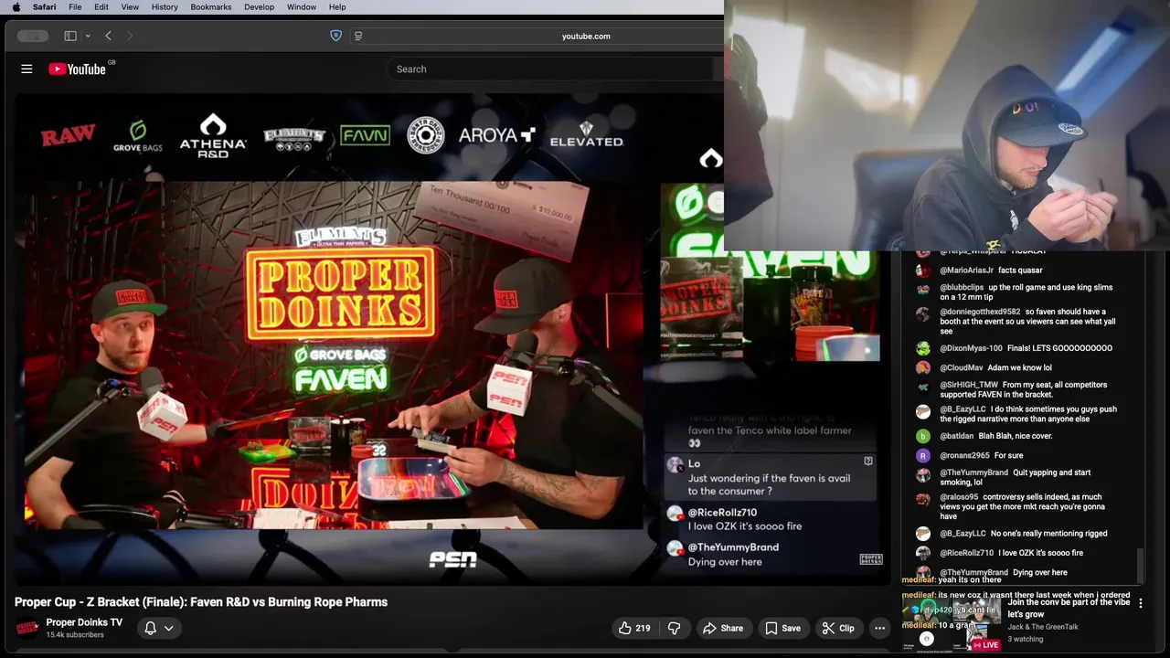Screen dimensions: 1170x658
Task: Expand the subscription notification dropdown chevron
Action: [x=168, y=628]
